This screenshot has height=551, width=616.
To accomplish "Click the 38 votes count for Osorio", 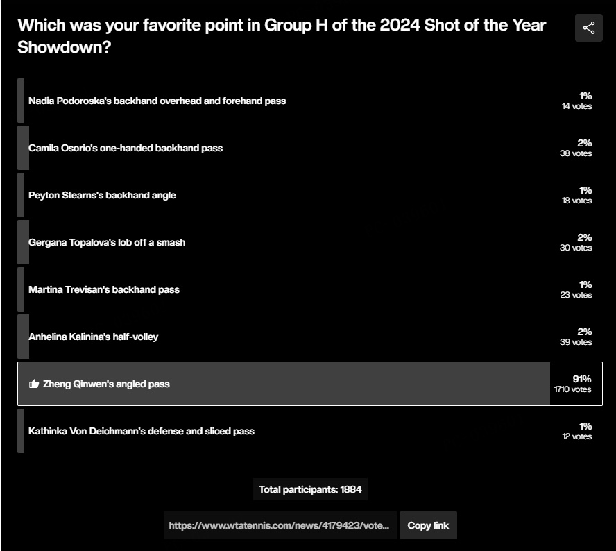I will 576,153.
